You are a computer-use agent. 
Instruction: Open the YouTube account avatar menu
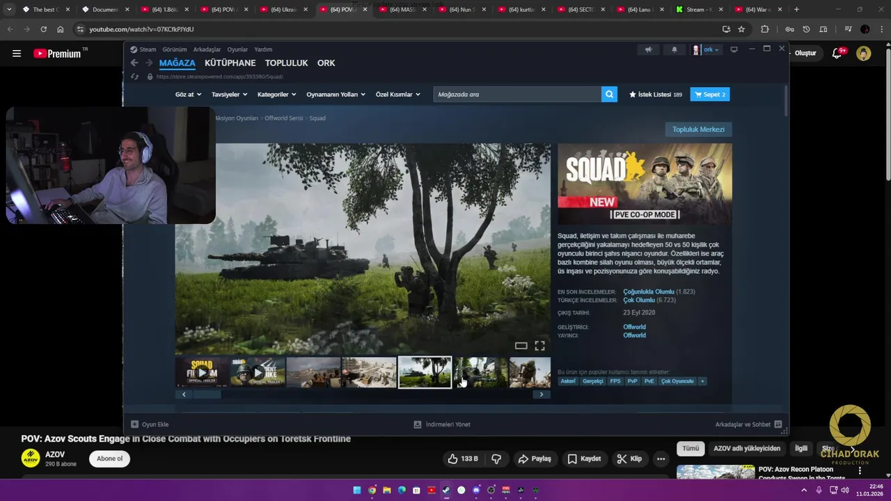pyautogui.click(x=864, y=54)
